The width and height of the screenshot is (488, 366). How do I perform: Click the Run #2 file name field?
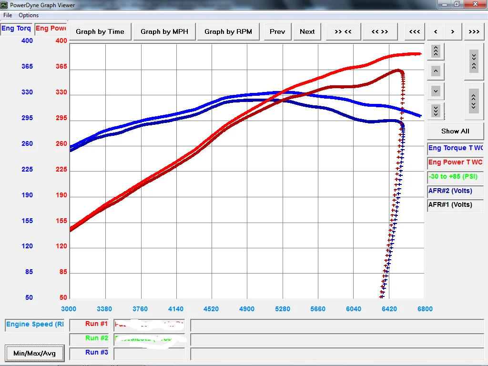coord(149,339)
